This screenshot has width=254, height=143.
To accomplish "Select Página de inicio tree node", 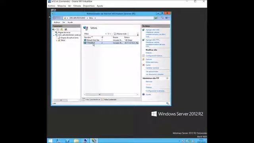I will point(64,33).
